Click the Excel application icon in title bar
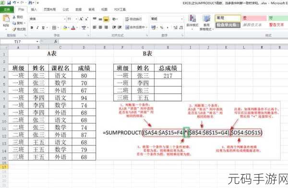 tap(3, 2)
